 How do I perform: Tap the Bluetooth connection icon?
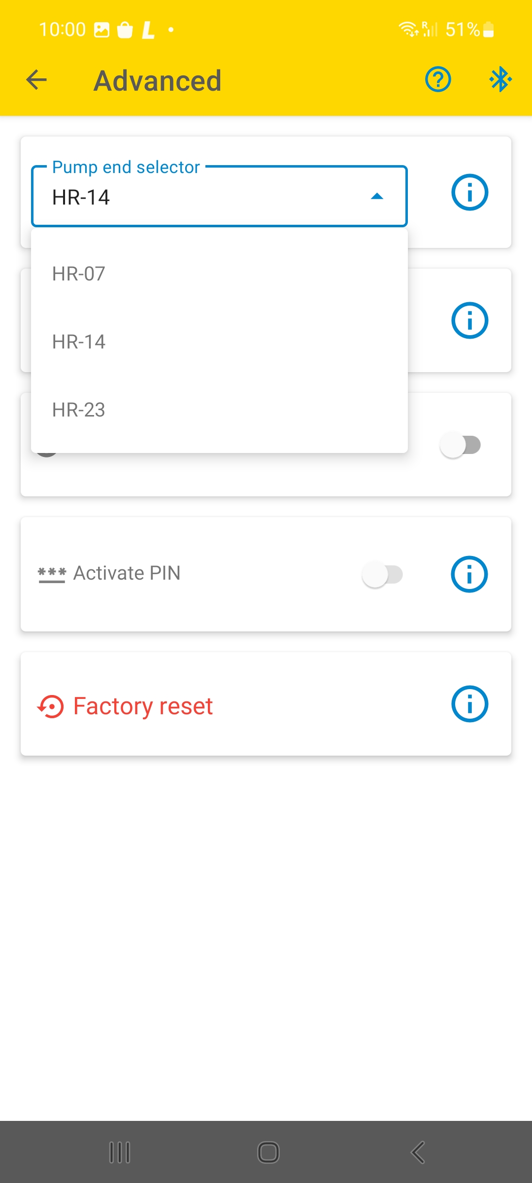coord(500,79)
